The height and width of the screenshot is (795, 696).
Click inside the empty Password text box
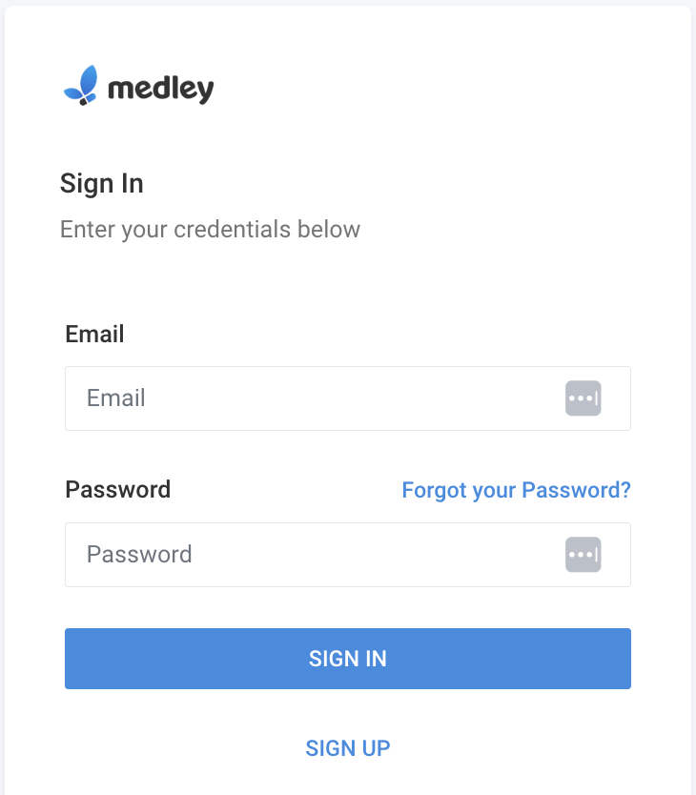click(x=286, y=554)
